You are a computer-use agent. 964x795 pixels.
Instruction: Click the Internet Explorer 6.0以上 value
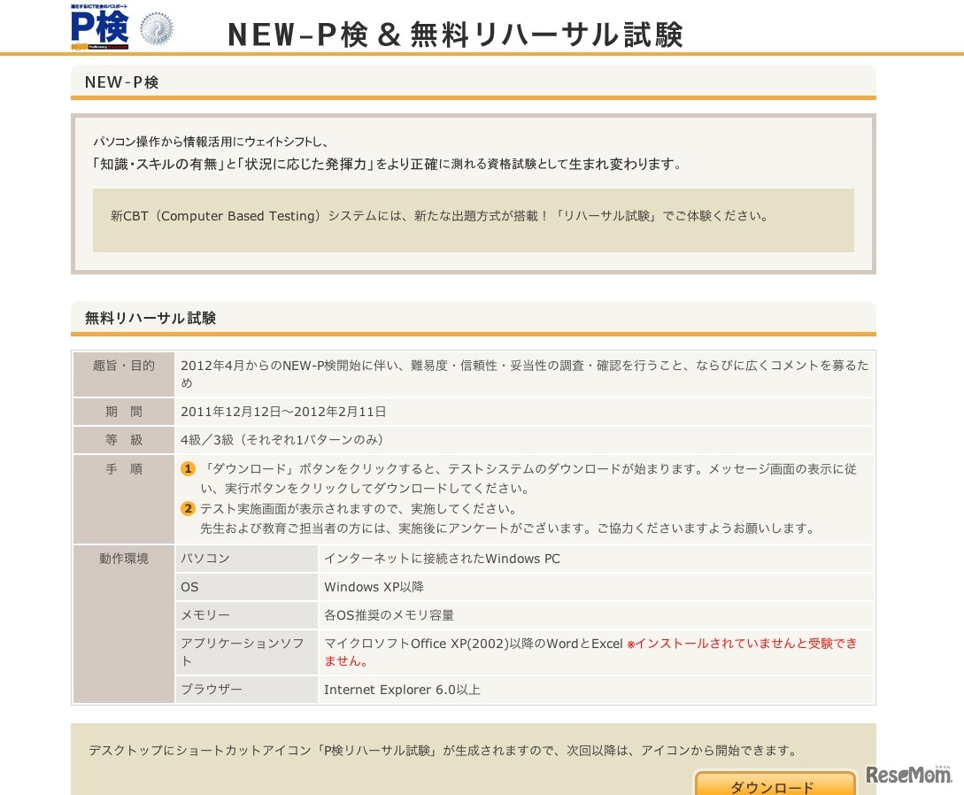click(x=402, y=690)
